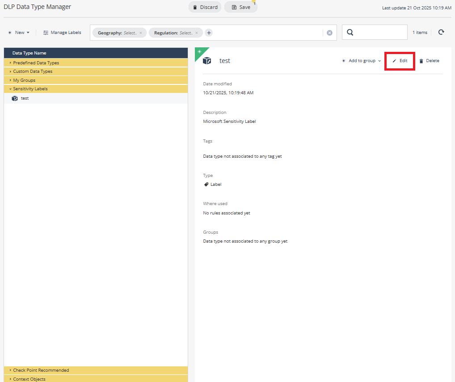Click the refresh icon next to items count
The width and height of the screenshot is (455, 382).
tap(441, 32)
